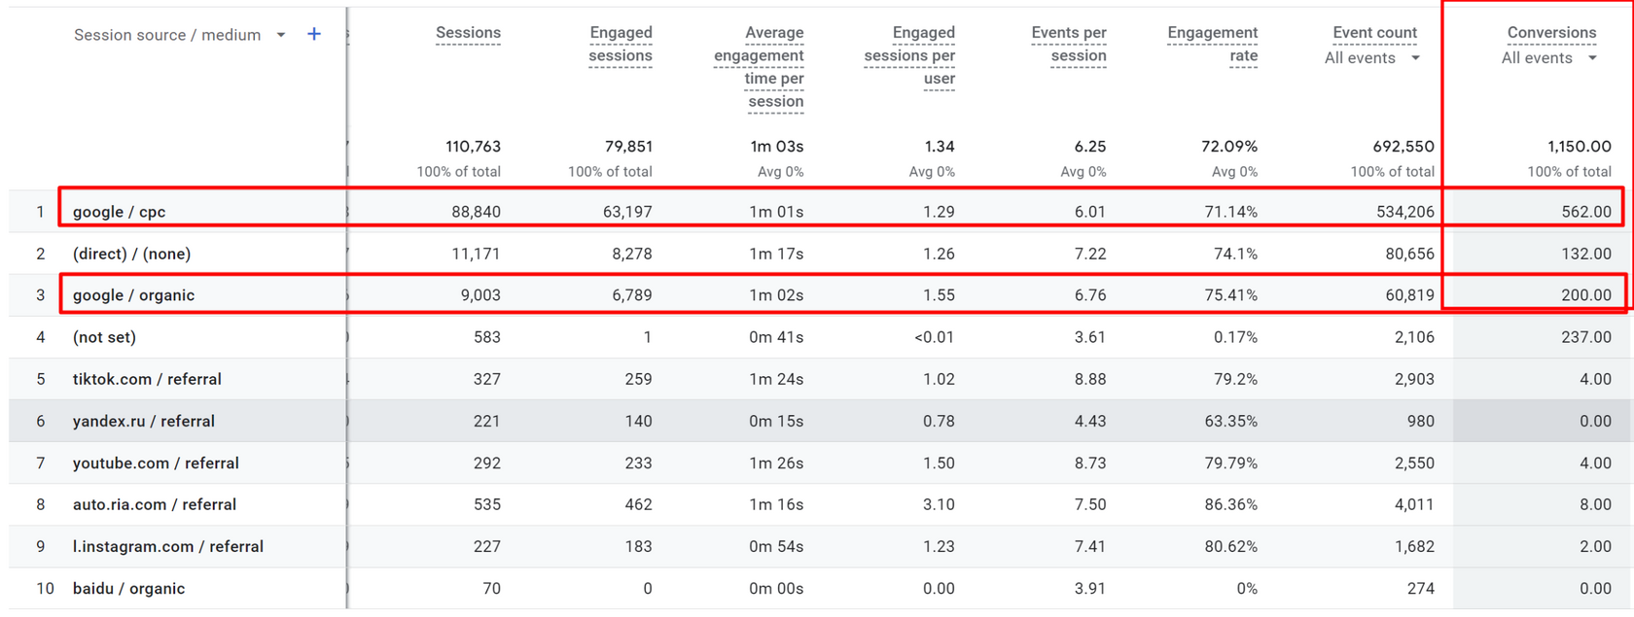Select the (direct) / (none) row

(x=131, y=254)
